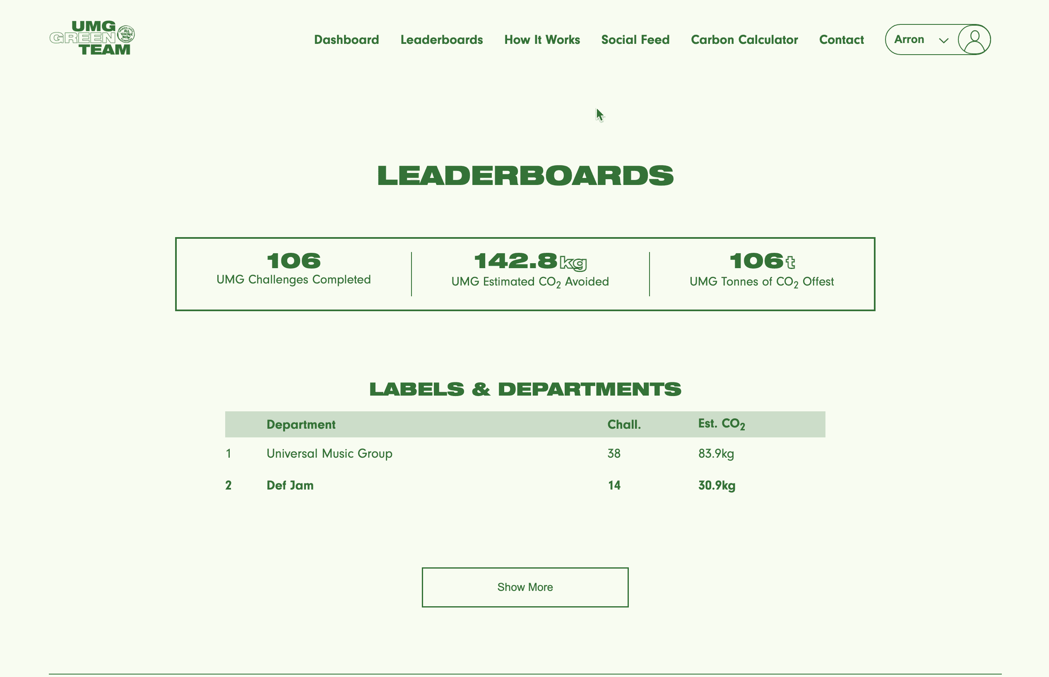Go to the Dashboard page

coord(346,40)
